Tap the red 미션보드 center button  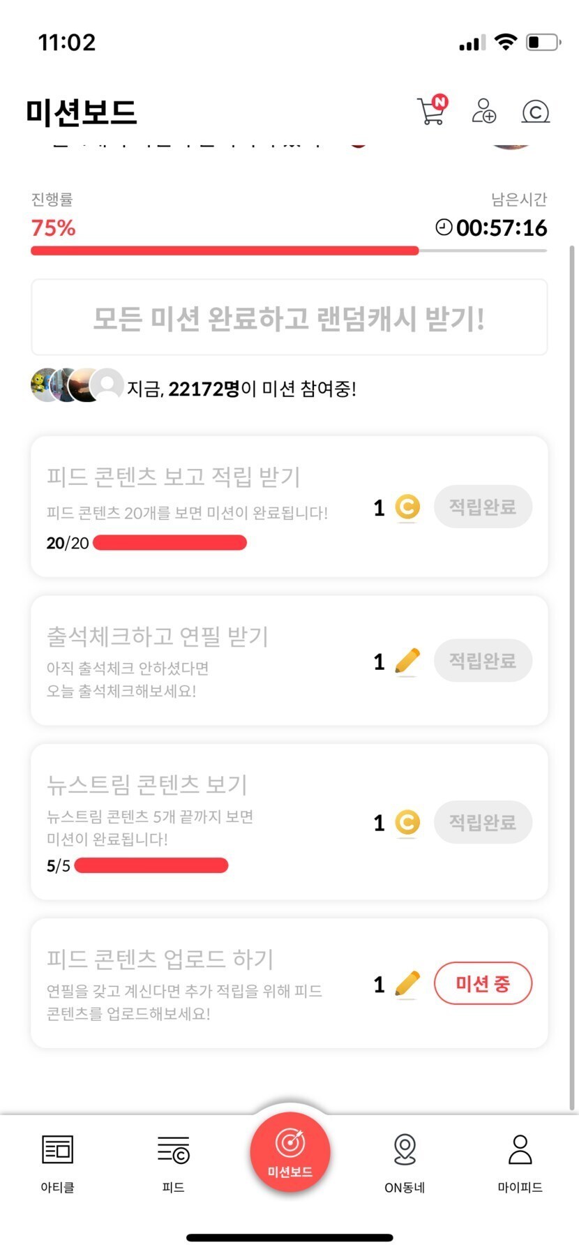pos(289,1152)
